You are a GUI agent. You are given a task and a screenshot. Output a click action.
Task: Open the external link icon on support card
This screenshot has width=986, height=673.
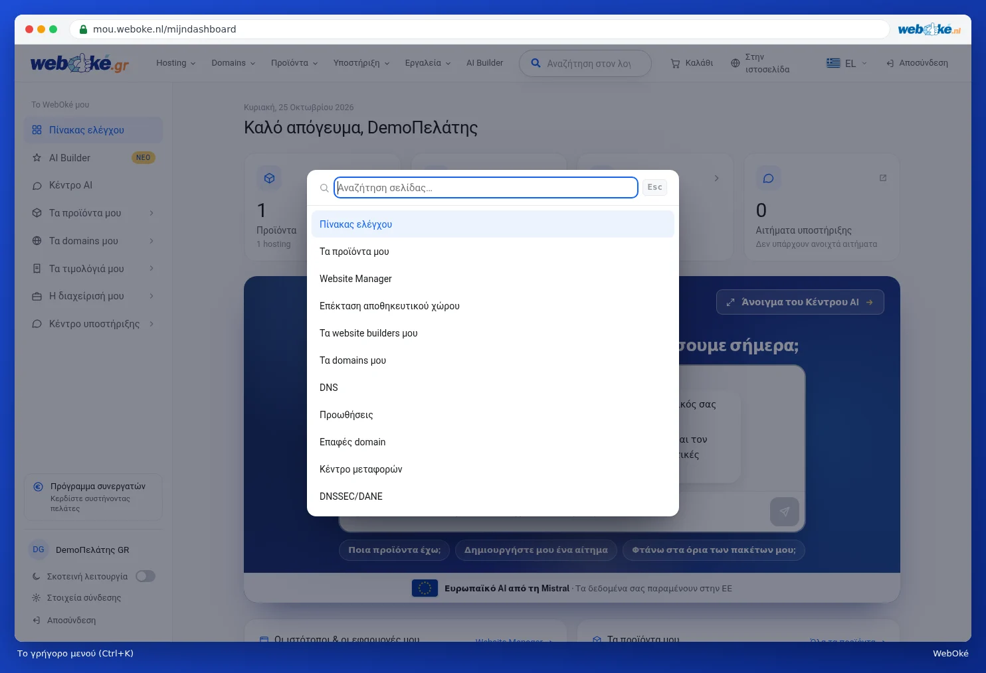[x=883, y=178]
